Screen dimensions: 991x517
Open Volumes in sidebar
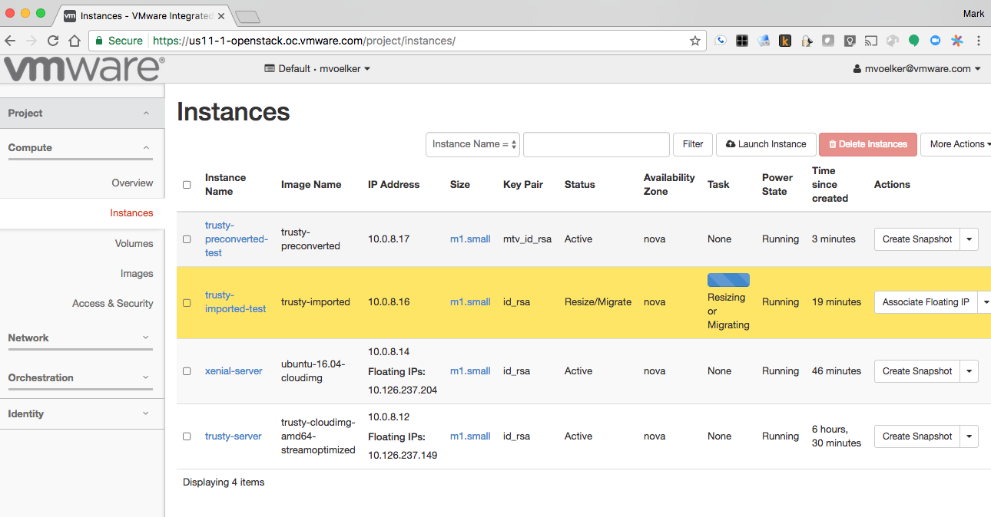pyautogui.click(x=134, y=244)
